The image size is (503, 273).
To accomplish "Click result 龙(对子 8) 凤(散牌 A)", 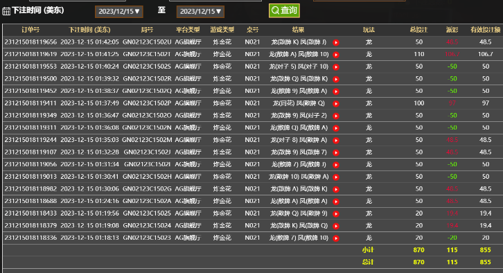I will pos(299,140).
